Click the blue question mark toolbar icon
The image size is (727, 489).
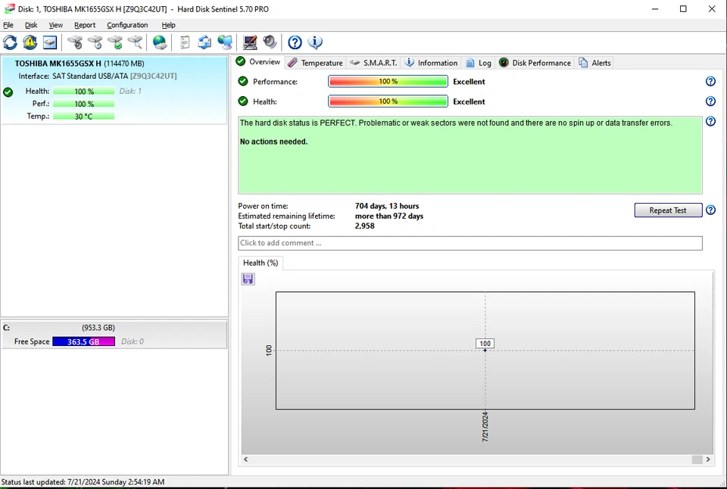pos(295,42)
